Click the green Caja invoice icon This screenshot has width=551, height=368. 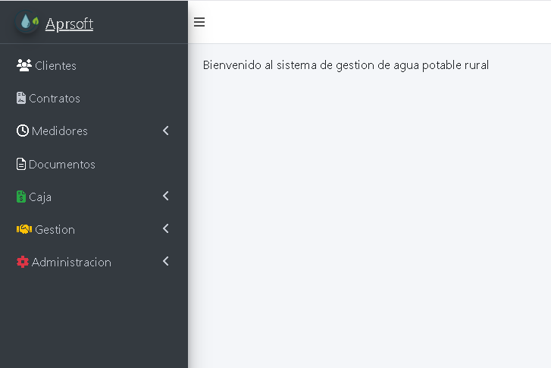[x=21, y=197]
